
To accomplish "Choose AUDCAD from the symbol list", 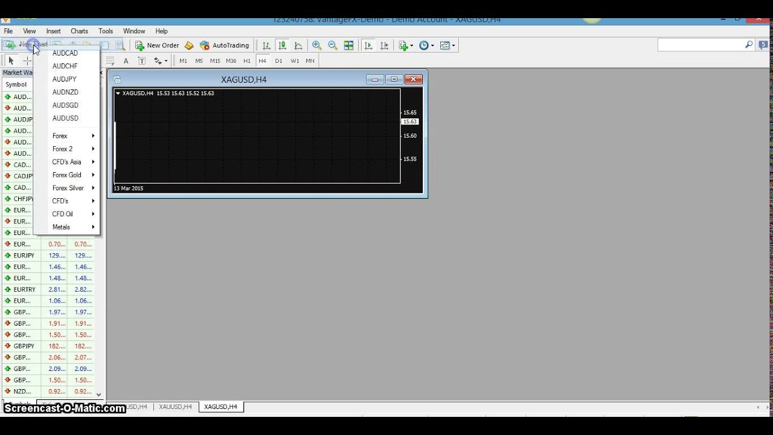I will (x=66, y=53).
